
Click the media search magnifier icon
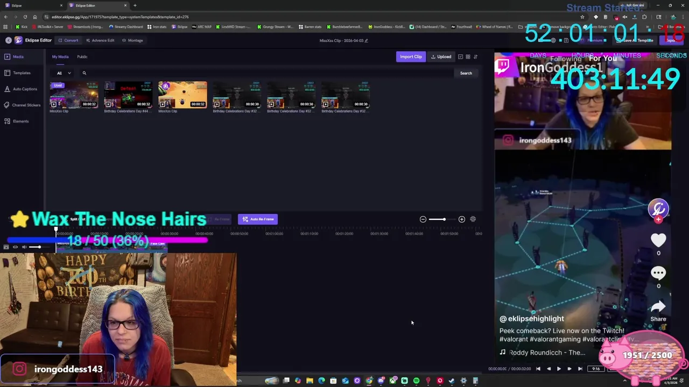84,73
